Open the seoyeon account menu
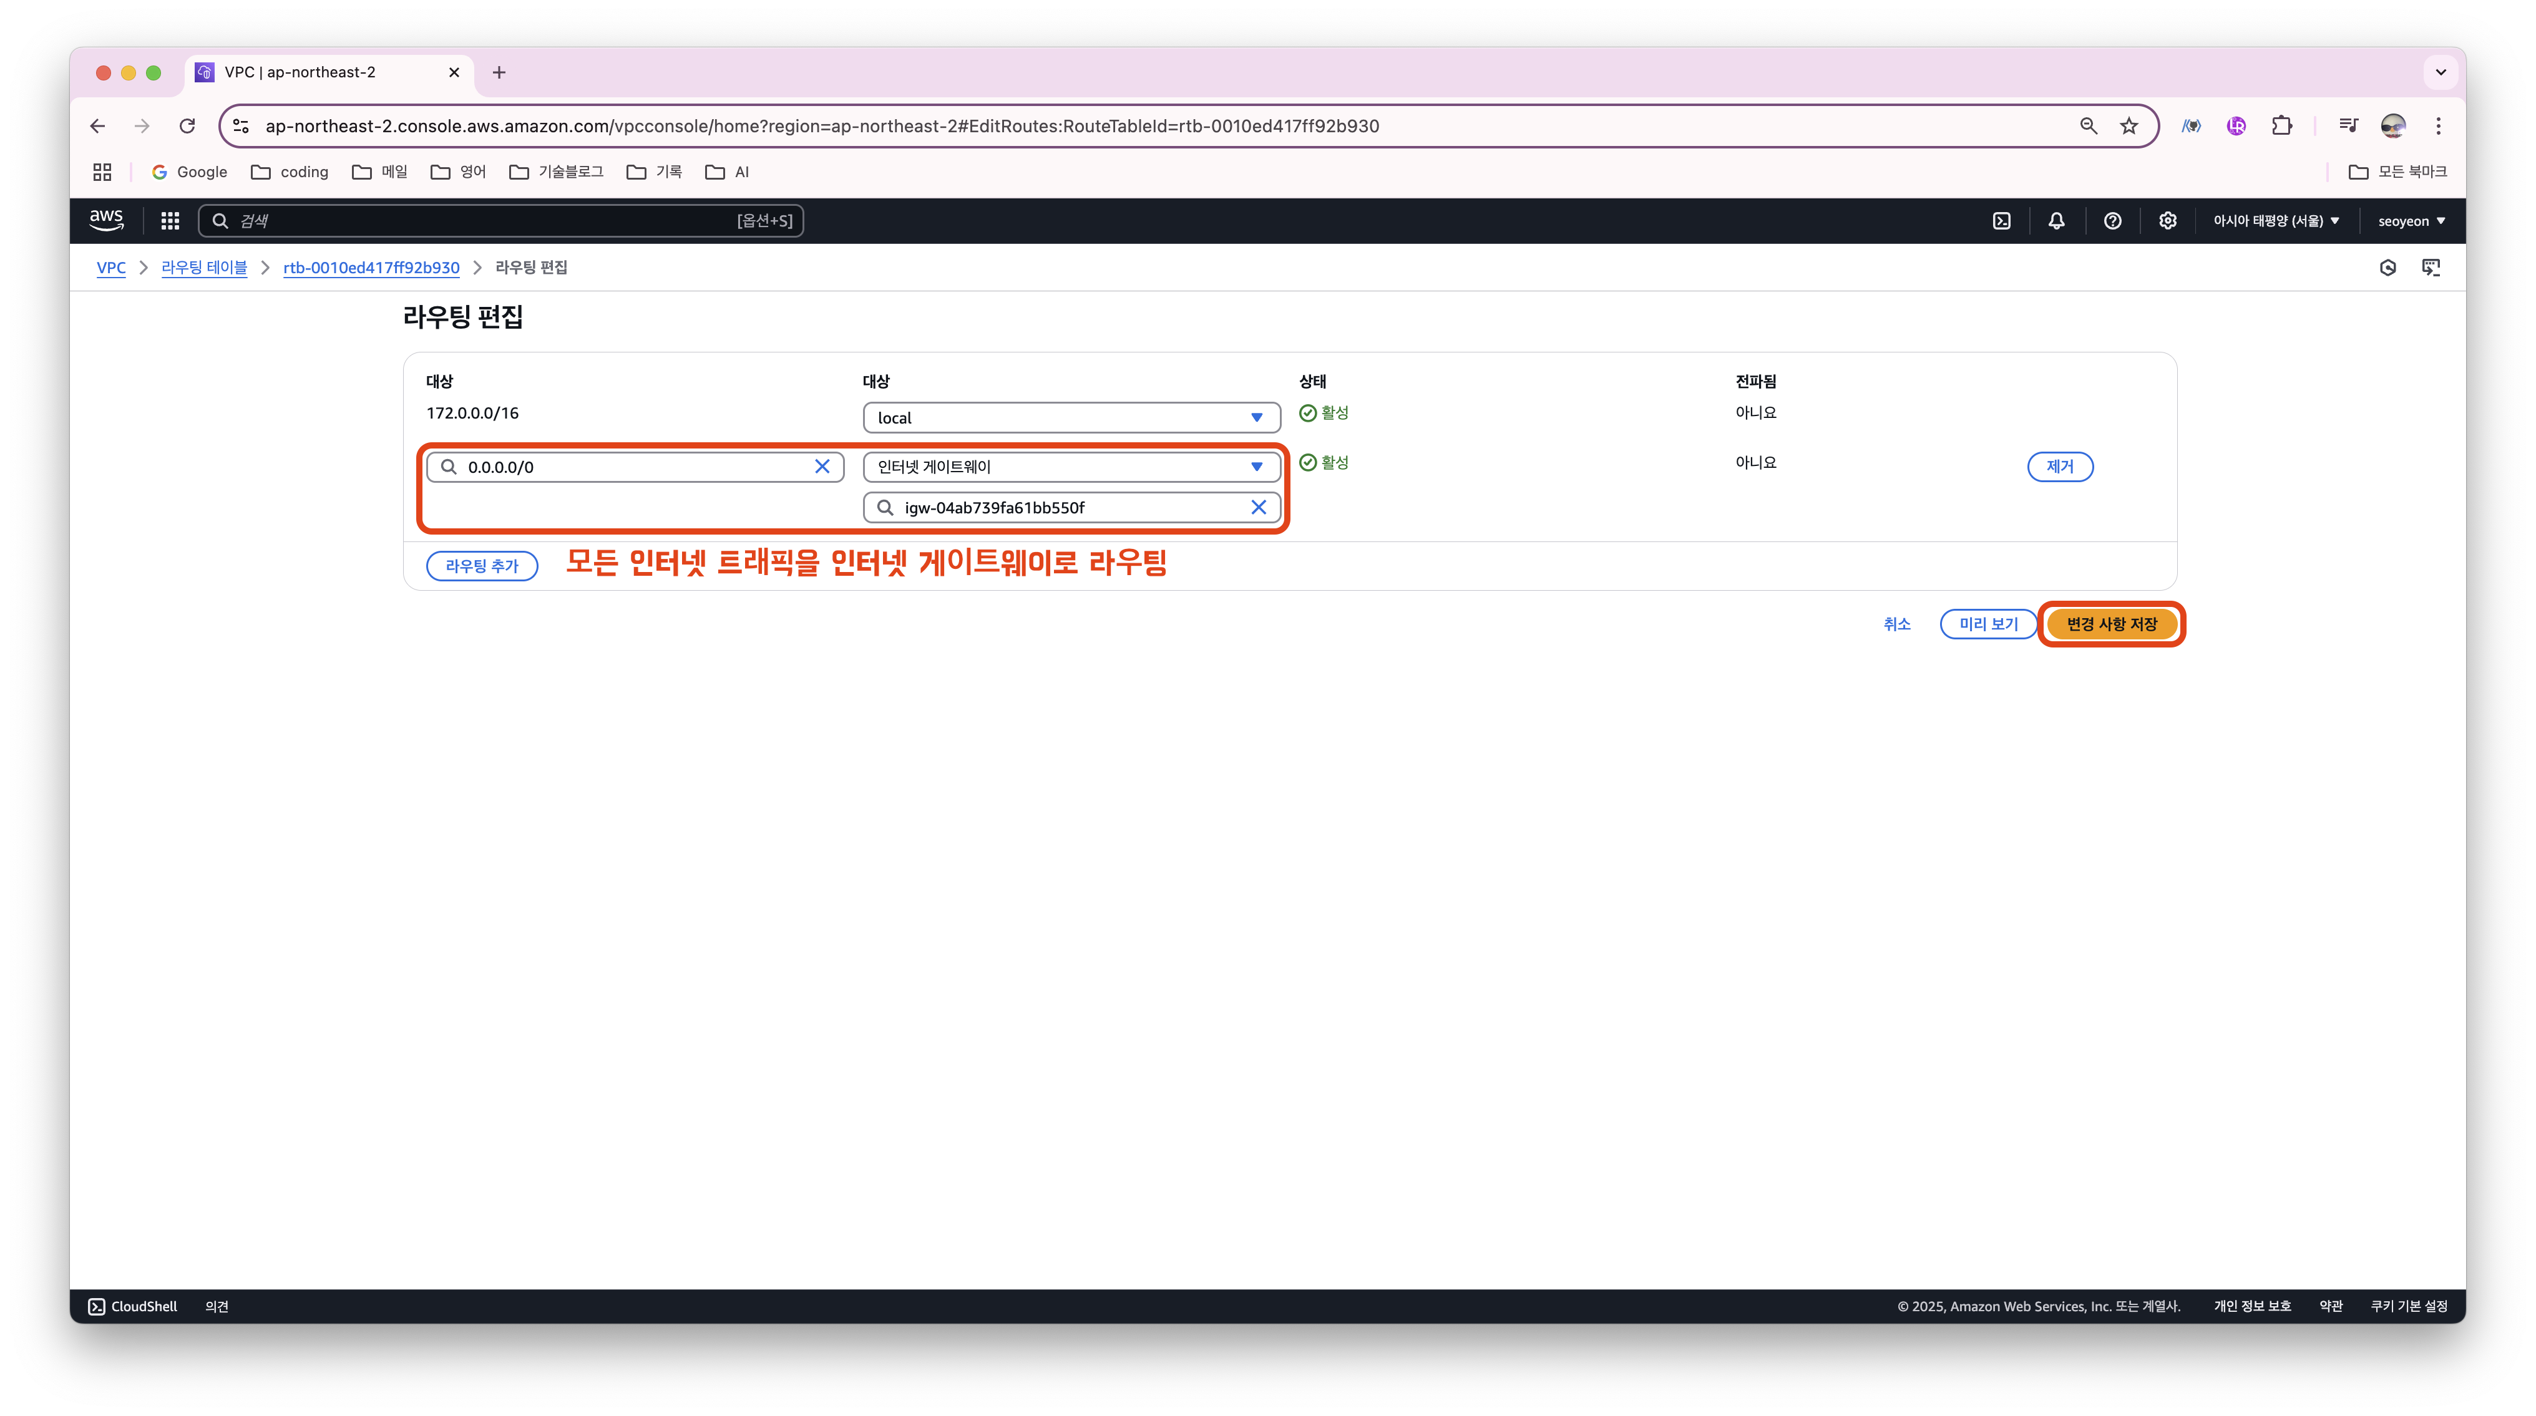2536x1416 pixels. (2411, 220)
